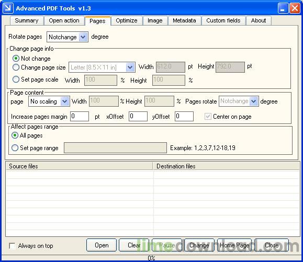Open the Letter page size dropdown

click(102, 67)
